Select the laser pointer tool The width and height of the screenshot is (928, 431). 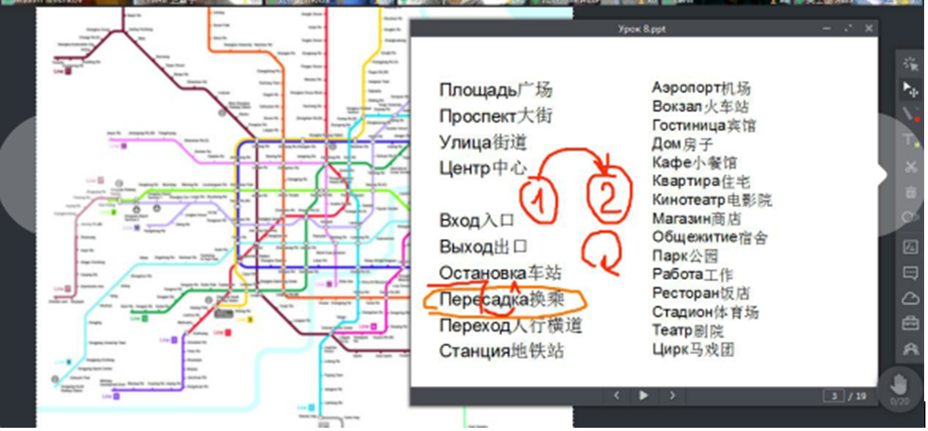click(x=911, y=63)
